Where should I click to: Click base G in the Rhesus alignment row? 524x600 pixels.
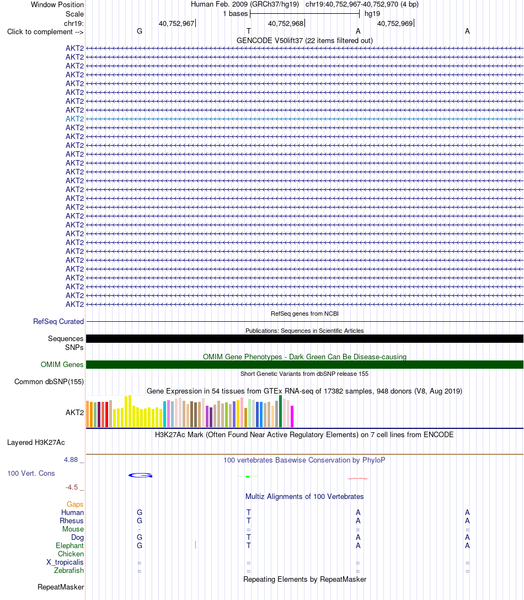(x=140, y=521)
